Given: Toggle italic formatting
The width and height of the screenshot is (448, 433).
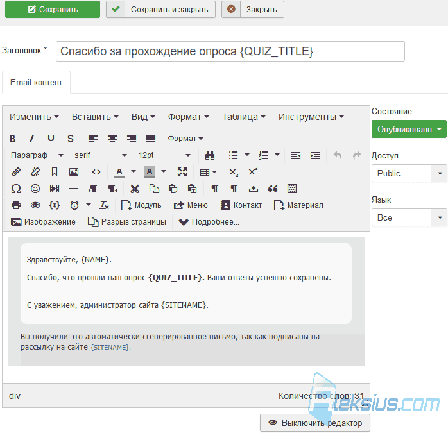Looking at the screenshot, I should pos(31,139).
